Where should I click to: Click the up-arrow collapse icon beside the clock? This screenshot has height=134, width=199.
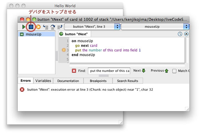[186, 34]
